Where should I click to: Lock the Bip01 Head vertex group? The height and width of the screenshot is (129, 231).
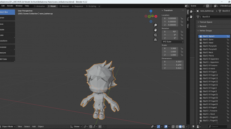tap(228, 43)
